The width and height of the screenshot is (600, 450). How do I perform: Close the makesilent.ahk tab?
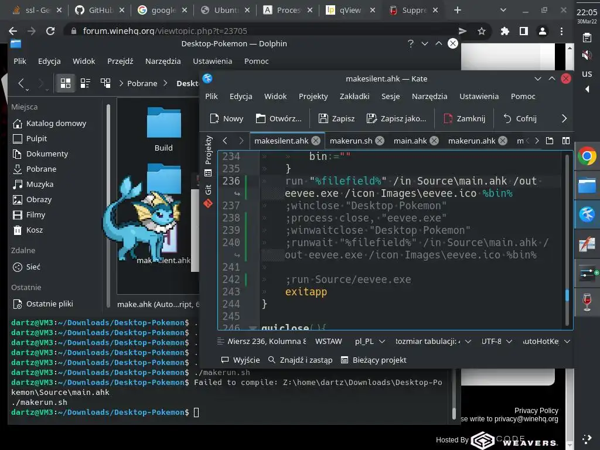coord(316,141)
